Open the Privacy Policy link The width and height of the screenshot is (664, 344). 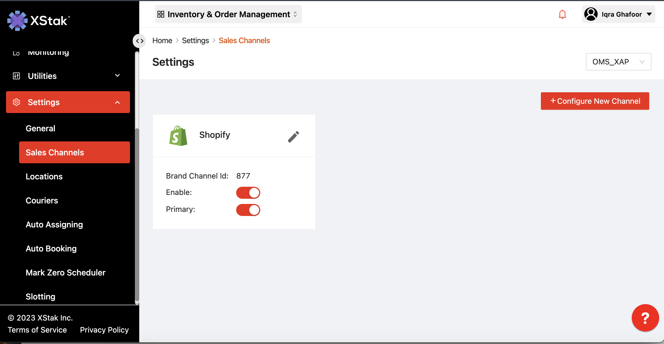pos(104,330)
